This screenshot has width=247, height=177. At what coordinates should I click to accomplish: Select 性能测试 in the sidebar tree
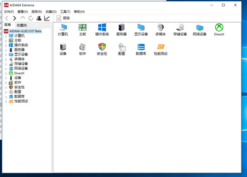pos(21,101)
